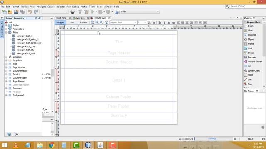
Task: Click the increase font size icon
Action: (x=149, y=22)
